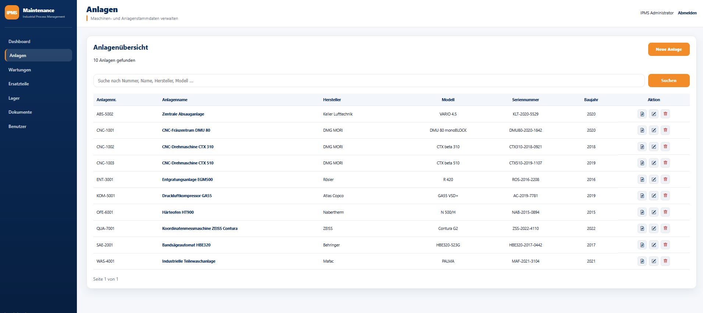This screenshot has width=703, height=313.
Task: Edit icon for CNC-Drehmaschine CTX 310
Action: (x=654, y=147)
